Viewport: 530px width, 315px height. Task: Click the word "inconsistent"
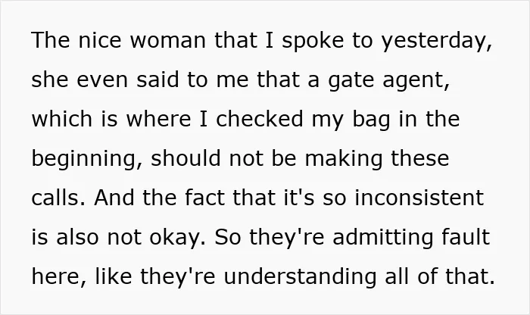click(419, 197)
